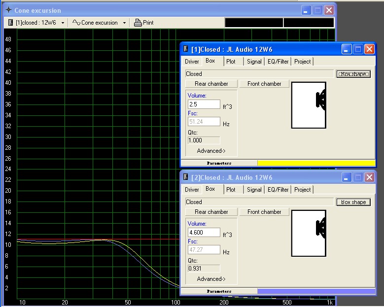This screenshot has height=307, width=384.
Task: Click the printer icon in the plot toolbar
Action: (x=138, y=23)
